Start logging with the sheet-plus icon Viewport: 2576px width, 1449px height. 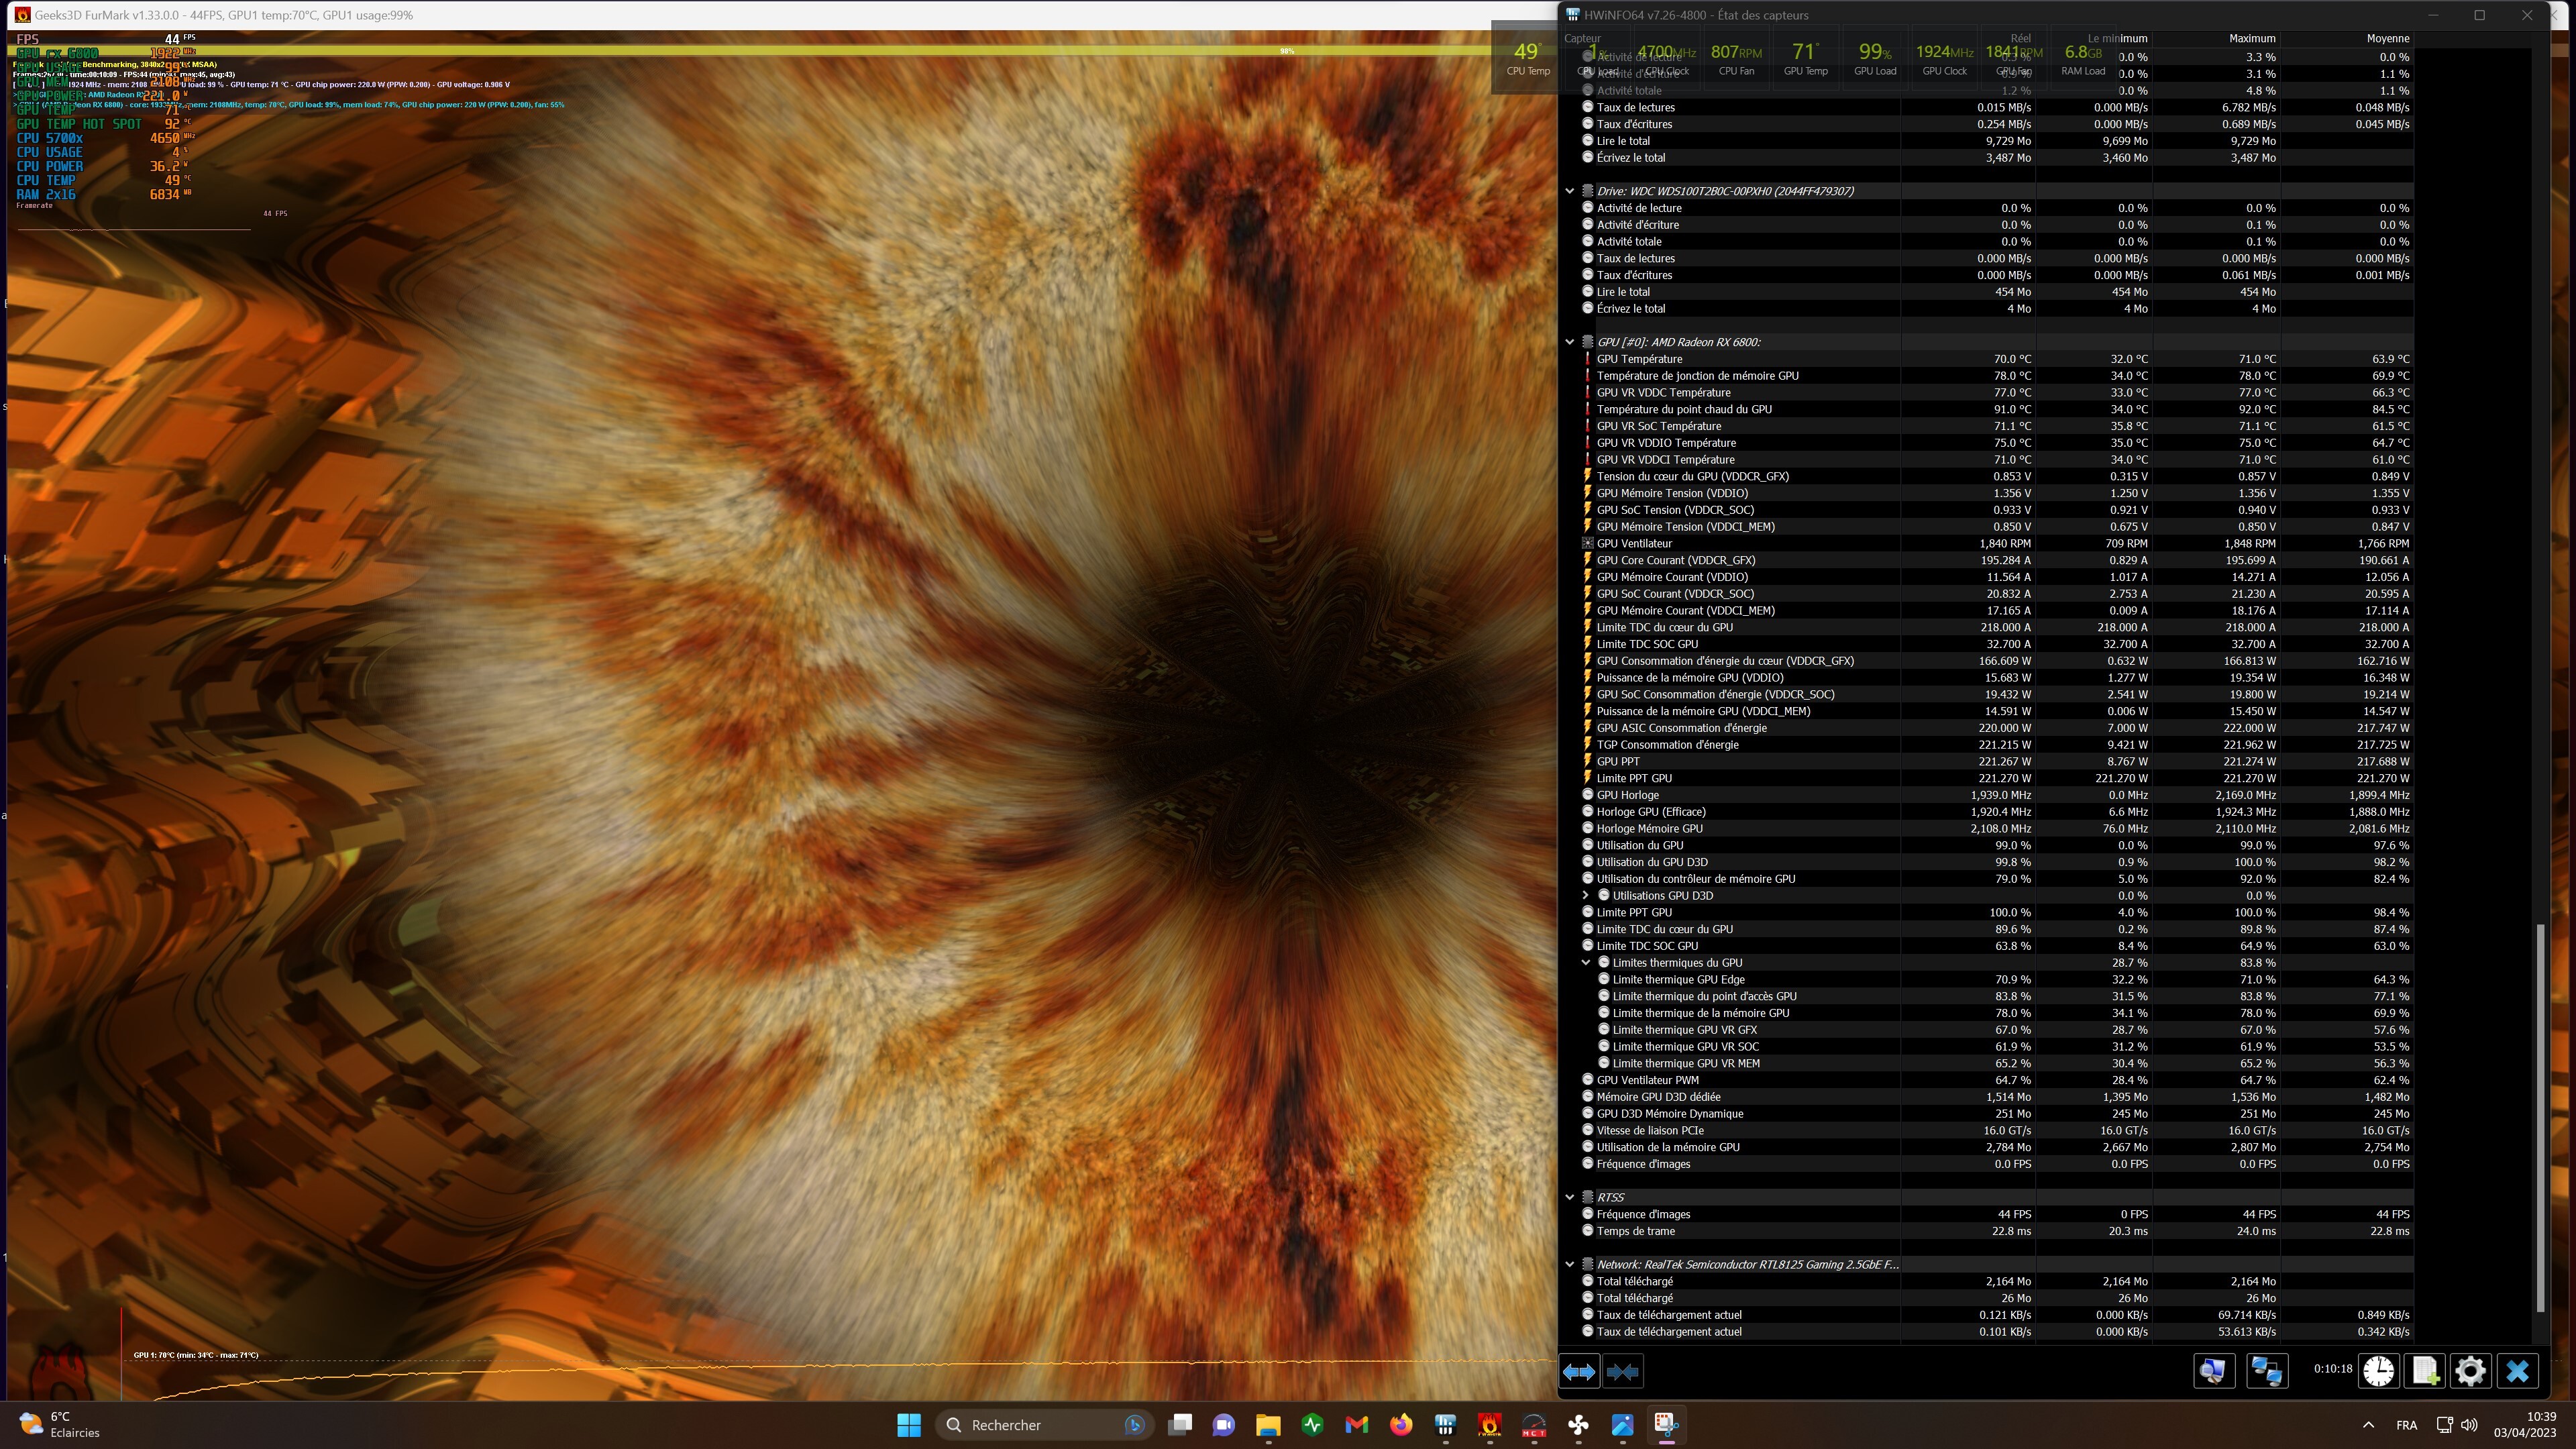click(x=2425, y=1370)
